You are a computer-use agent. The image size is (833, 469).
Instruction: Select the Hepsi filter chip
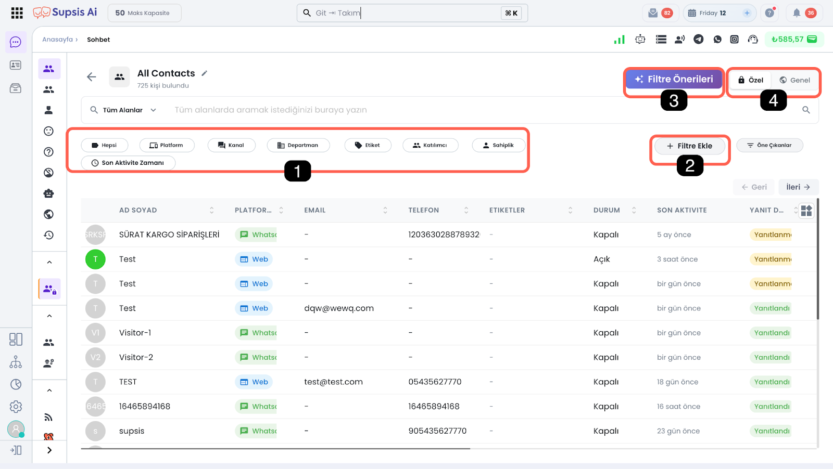pos(104,145)
